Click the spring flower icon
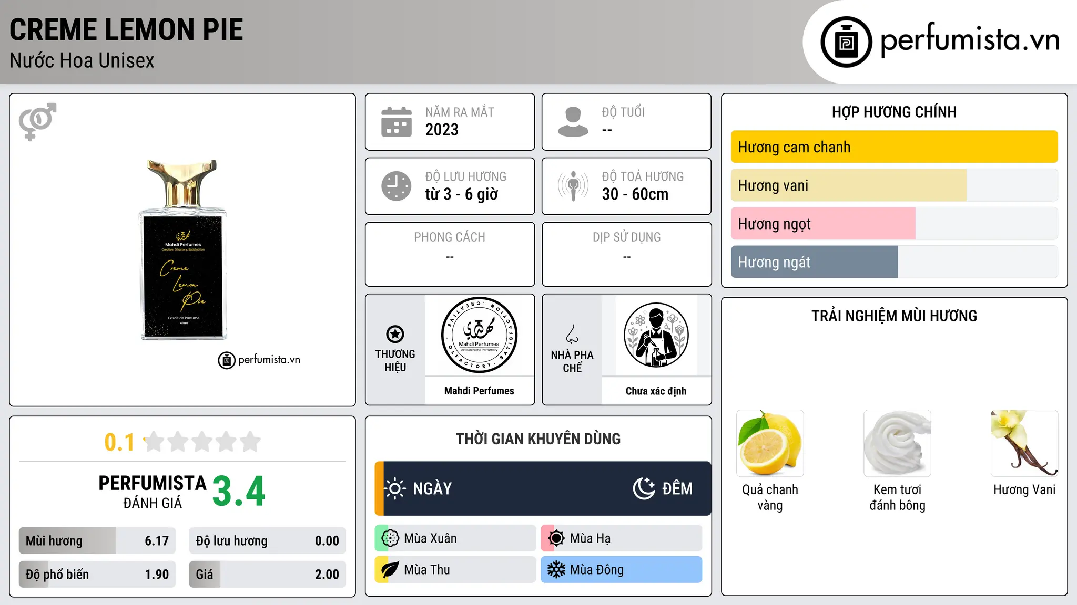The image size is (1077, 605). 390,538
